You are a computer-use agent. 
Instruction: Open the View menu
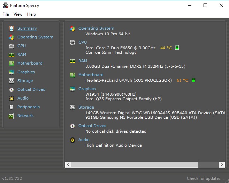pos(18,14)
